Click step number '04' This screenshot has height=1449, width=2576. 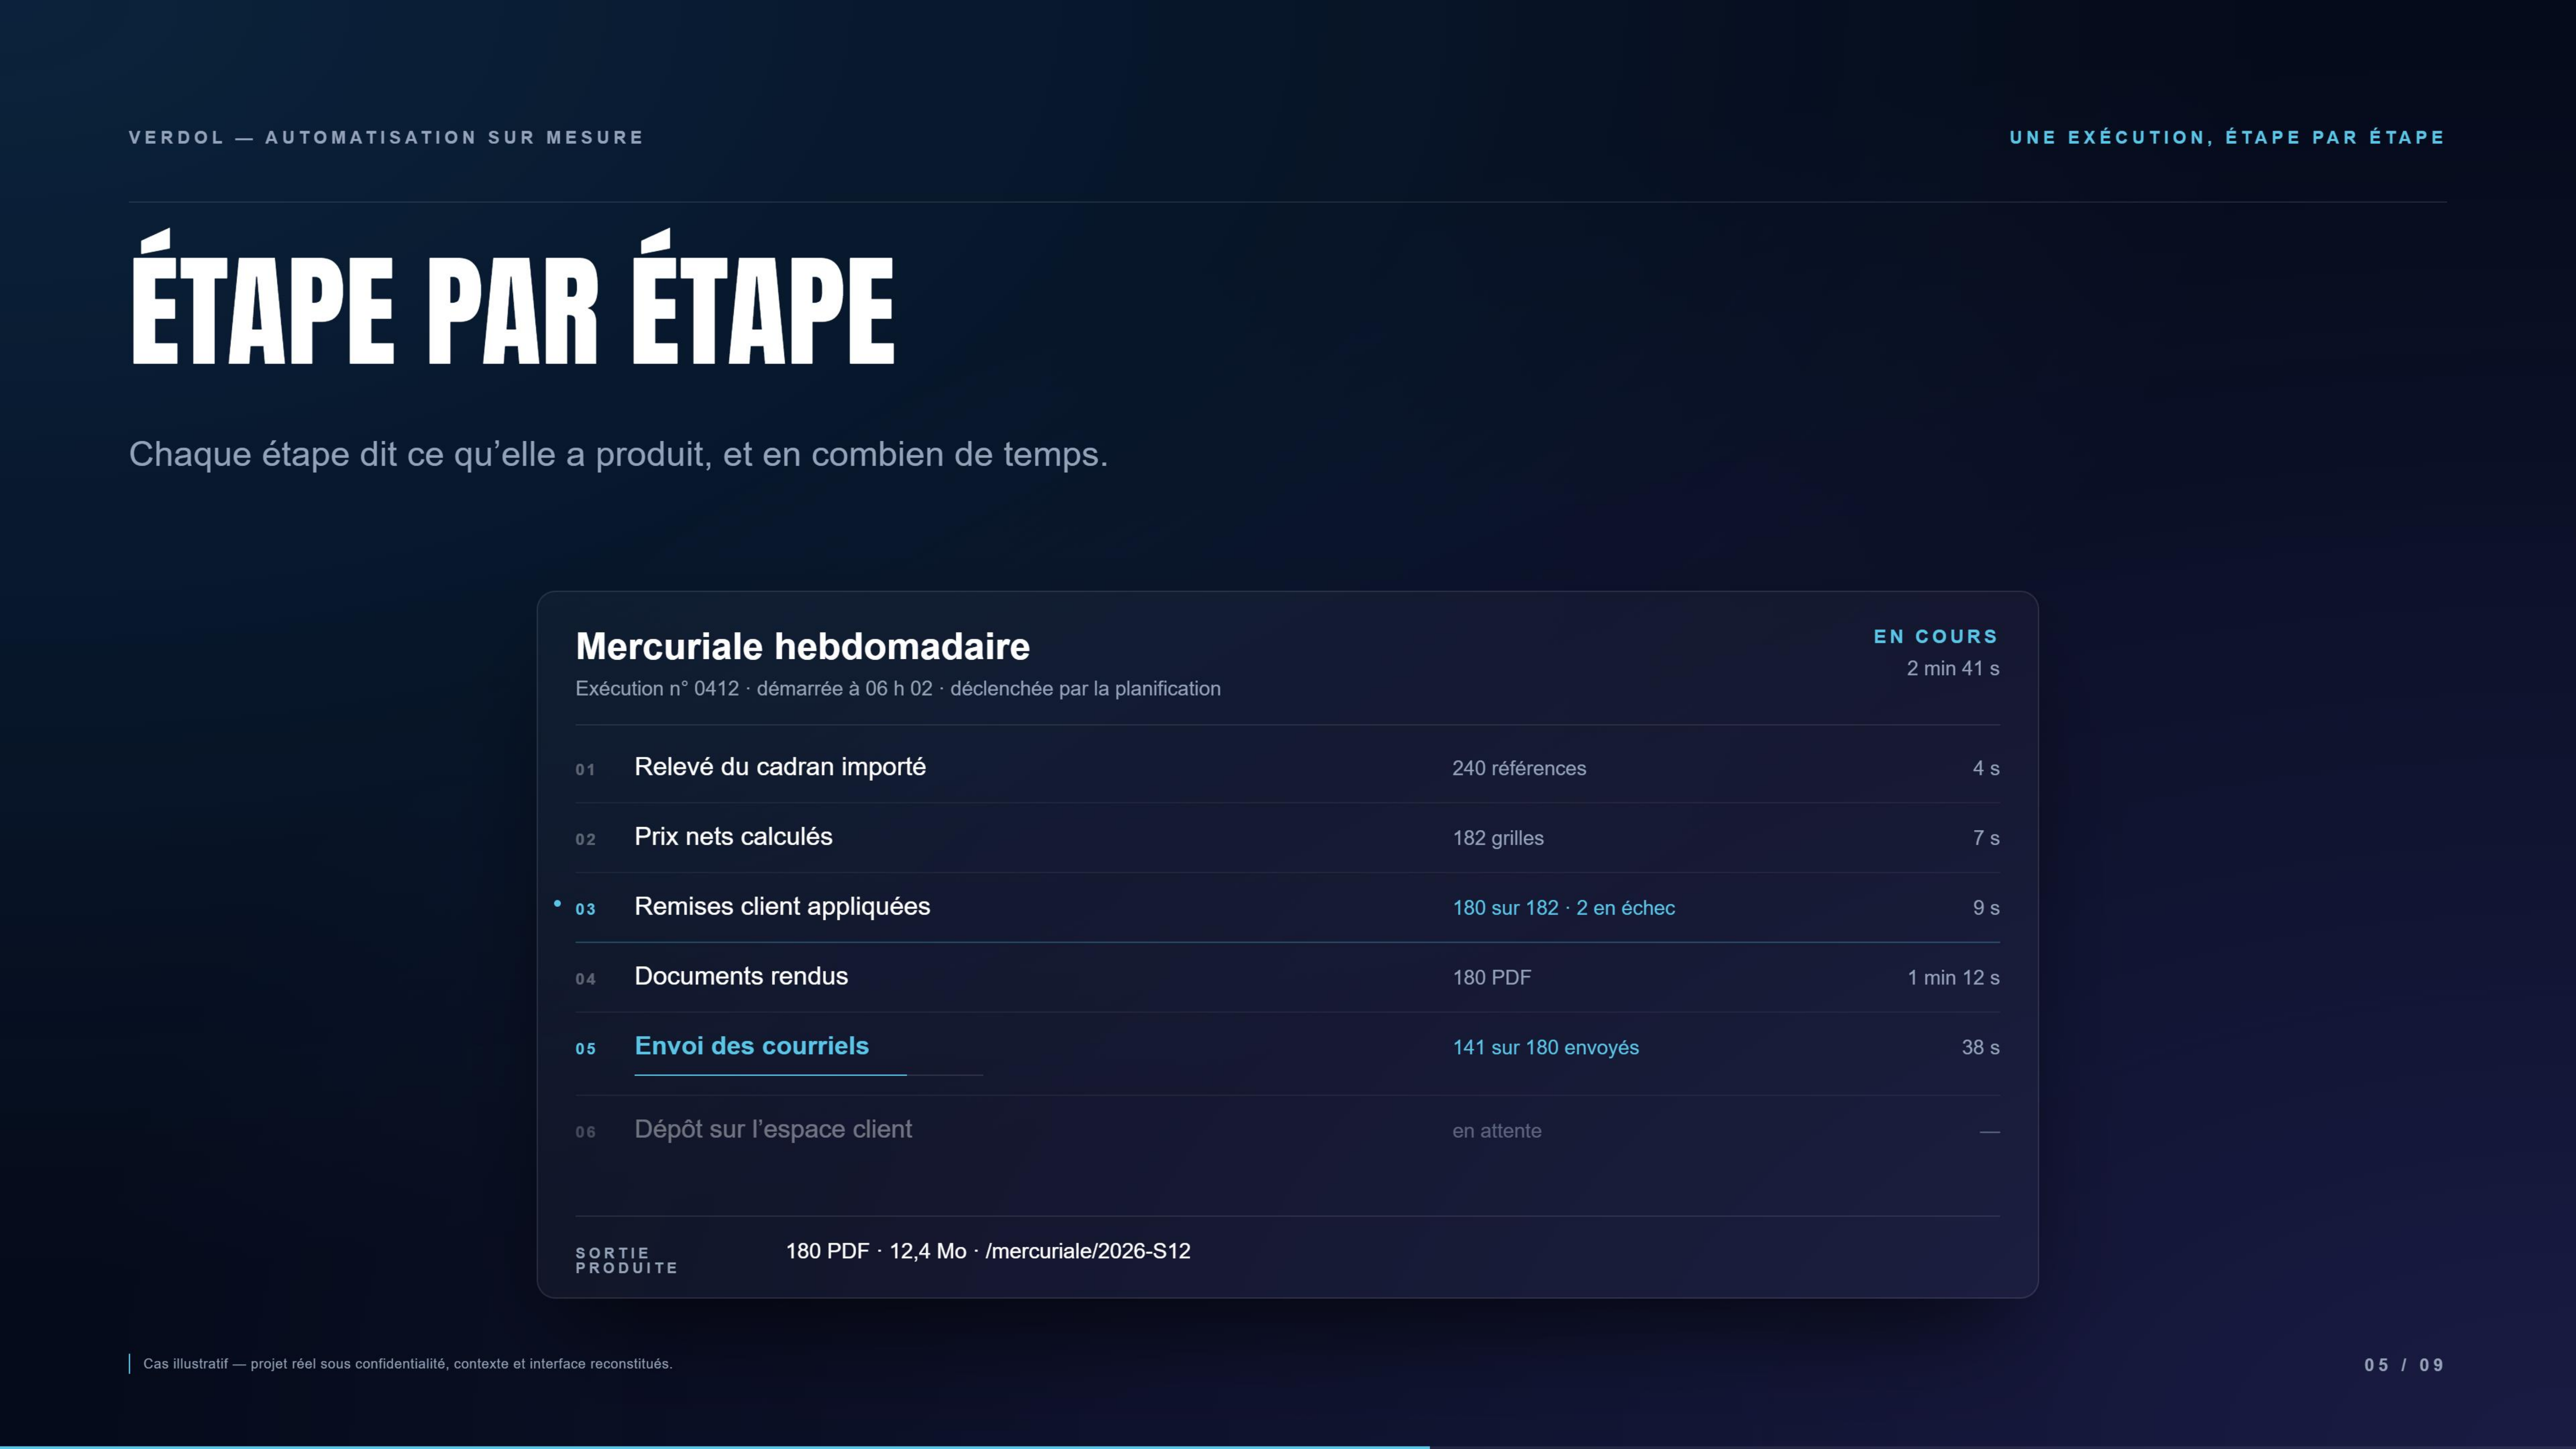click(585, 980)
